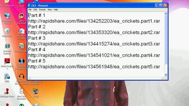Click the vertical scrollbar thumb in Notepad
The width and height of the screenshot is (189, 106).
[166, 40]
